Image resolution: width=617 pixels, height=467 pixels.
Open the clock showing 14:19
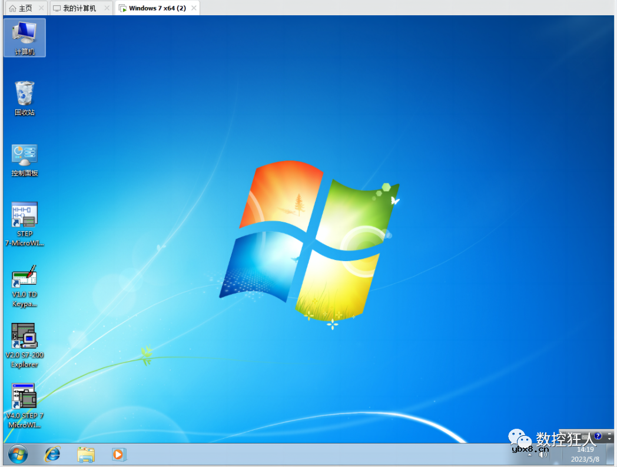click(x=585, y=454)
